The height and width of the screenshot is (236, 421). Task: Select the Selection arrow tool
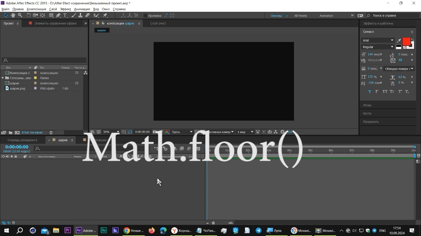point(6,15)
